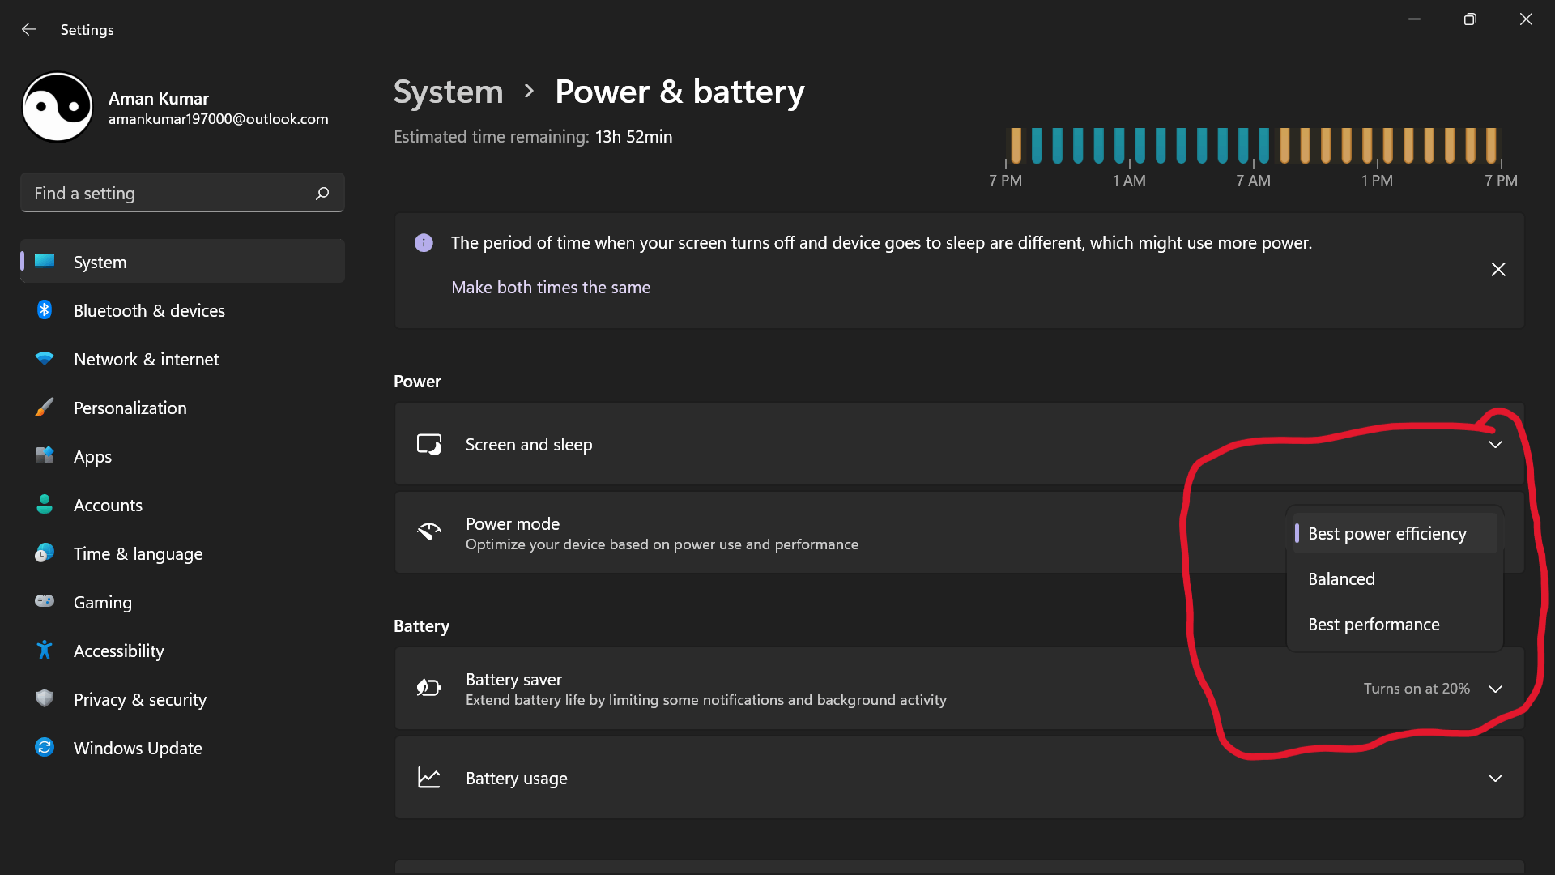Click the Windows Update refresh icon
Screen dimensions: 1555x875
45,747
